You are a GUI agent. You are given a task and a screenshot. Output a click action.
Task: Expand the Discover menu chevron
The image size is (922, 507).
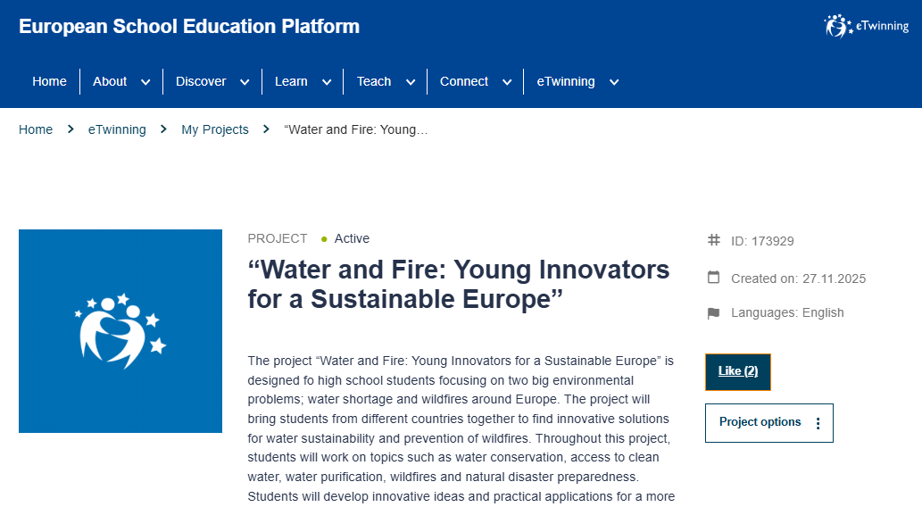click(x=245, y=82)
